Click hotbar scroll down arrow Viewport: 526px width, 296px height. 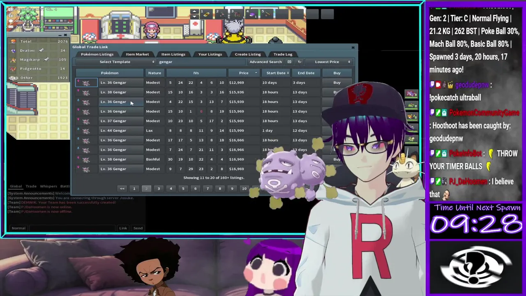(194, 17)
